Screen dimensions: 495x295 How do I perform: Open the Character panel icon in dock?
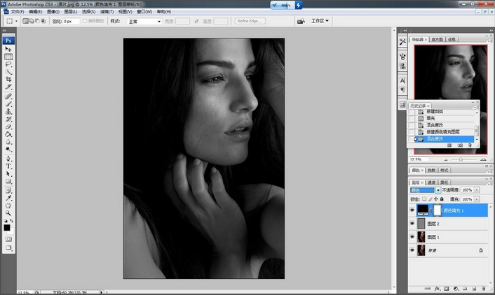coord(402,80)
